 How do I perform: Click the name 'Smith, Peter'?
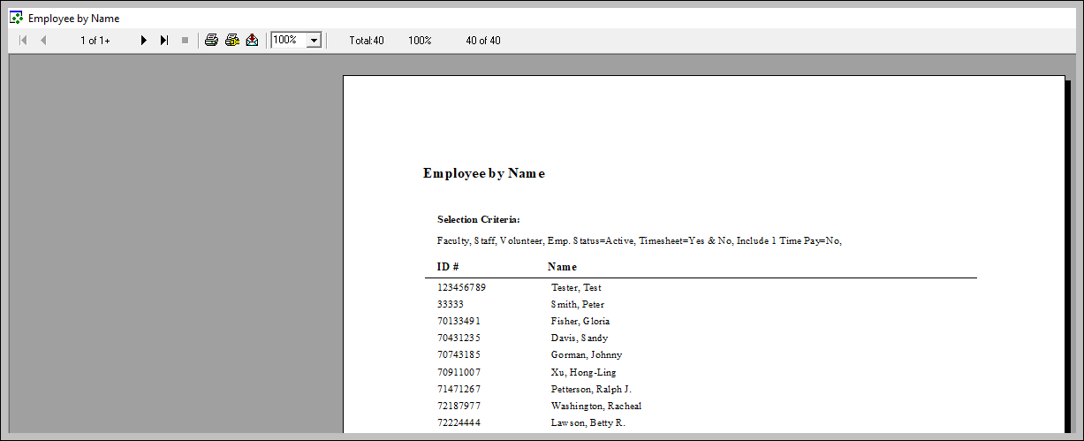pos(578,304)
